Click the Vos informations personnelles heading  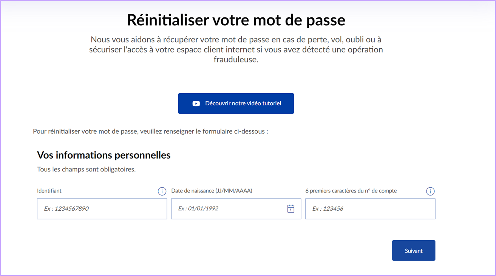tap(104, 155)
